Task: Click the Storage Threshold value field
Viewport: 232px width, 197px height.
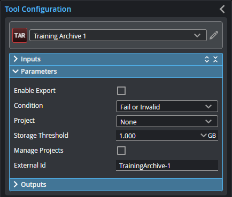Action: (158, 136)
